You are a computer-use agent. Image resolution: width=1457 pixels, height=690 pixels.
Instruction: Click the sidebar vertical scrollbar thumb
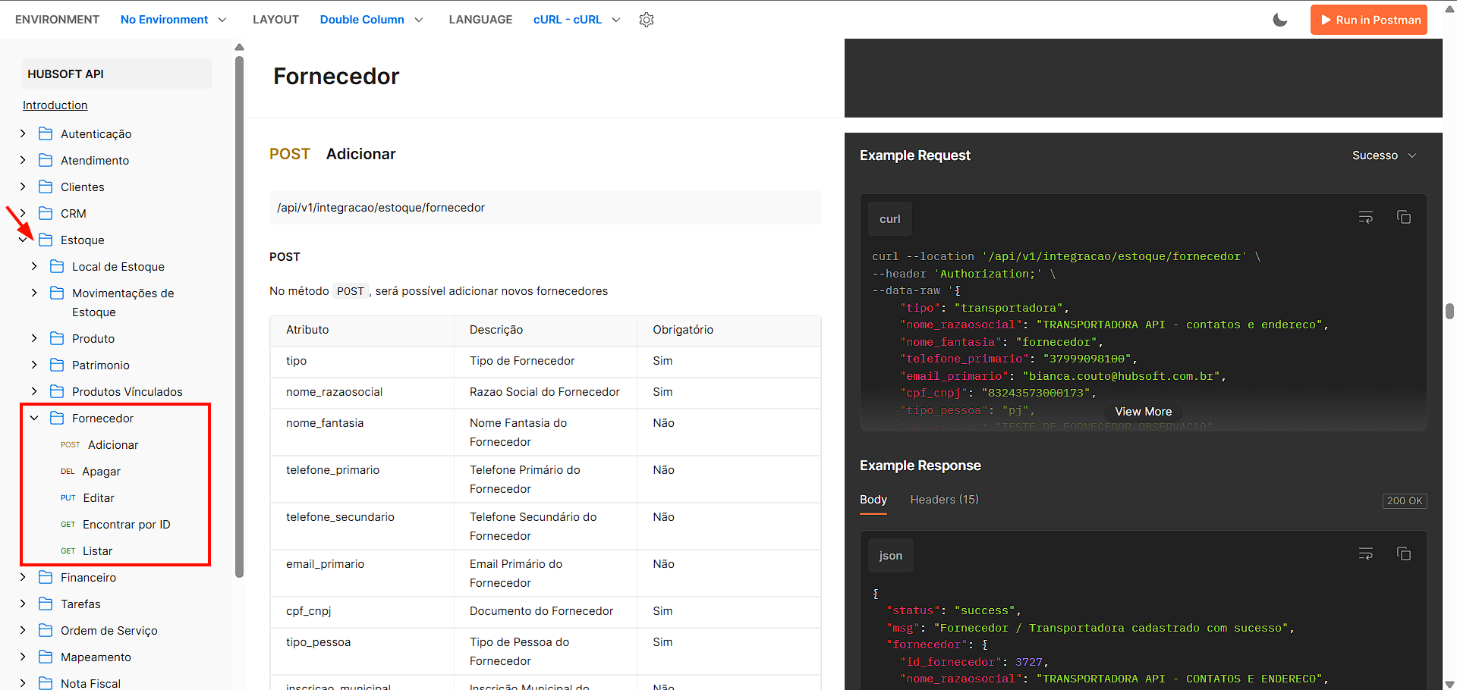pyautogui.click(x=240, y=317)
